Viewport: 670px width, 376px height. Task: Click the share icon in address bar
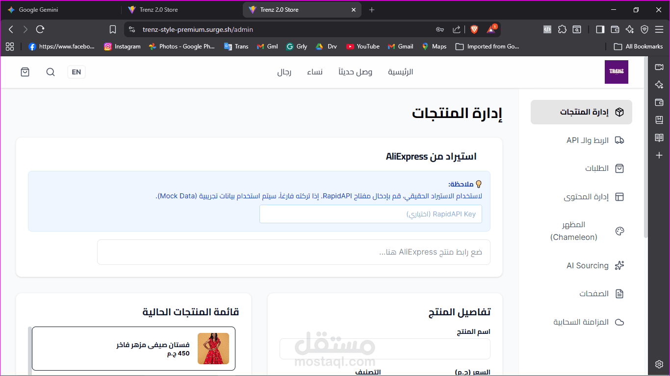pyautogui.click(x=457, y=29)
